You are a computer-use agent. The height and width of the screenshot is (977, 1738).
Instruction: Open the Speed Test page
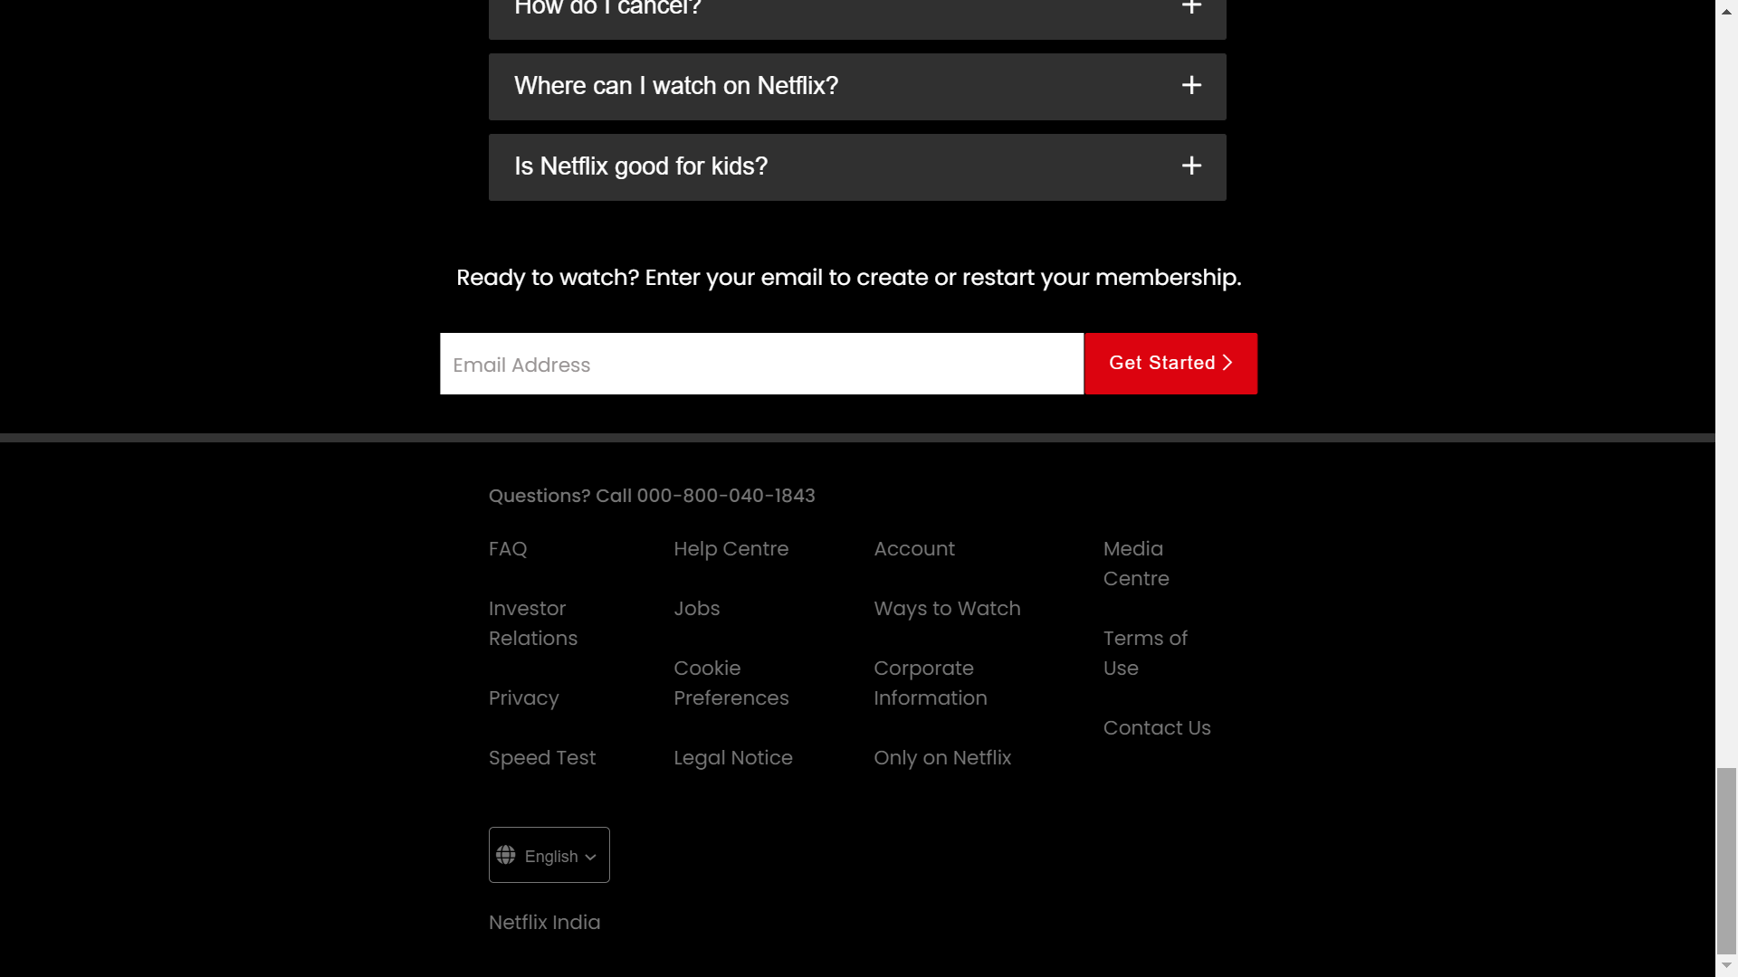coord(541,758)
